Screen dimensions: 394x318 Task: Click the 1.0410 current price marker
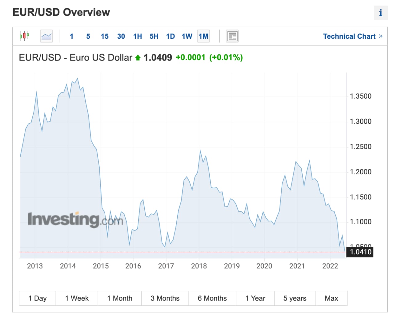coord(360,252)
